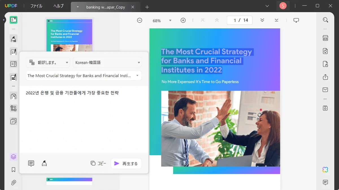Screen dimensions: 339x190
Task: Open the 翻訳します mode dropdown
Action: 48,63
